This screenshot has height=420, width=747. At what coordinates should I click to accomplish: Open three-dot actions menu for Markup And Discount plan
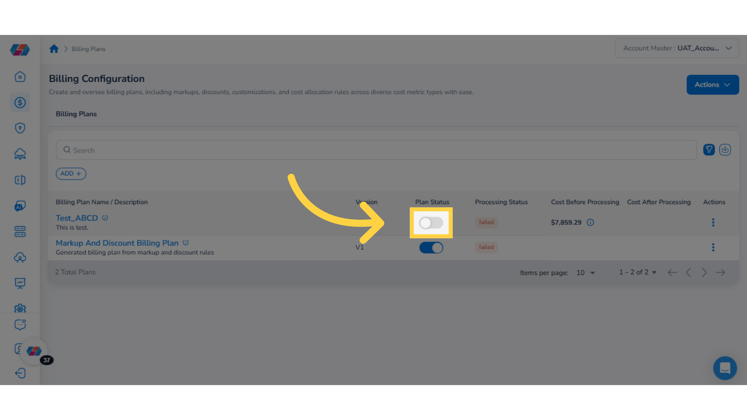click(713, 247)
